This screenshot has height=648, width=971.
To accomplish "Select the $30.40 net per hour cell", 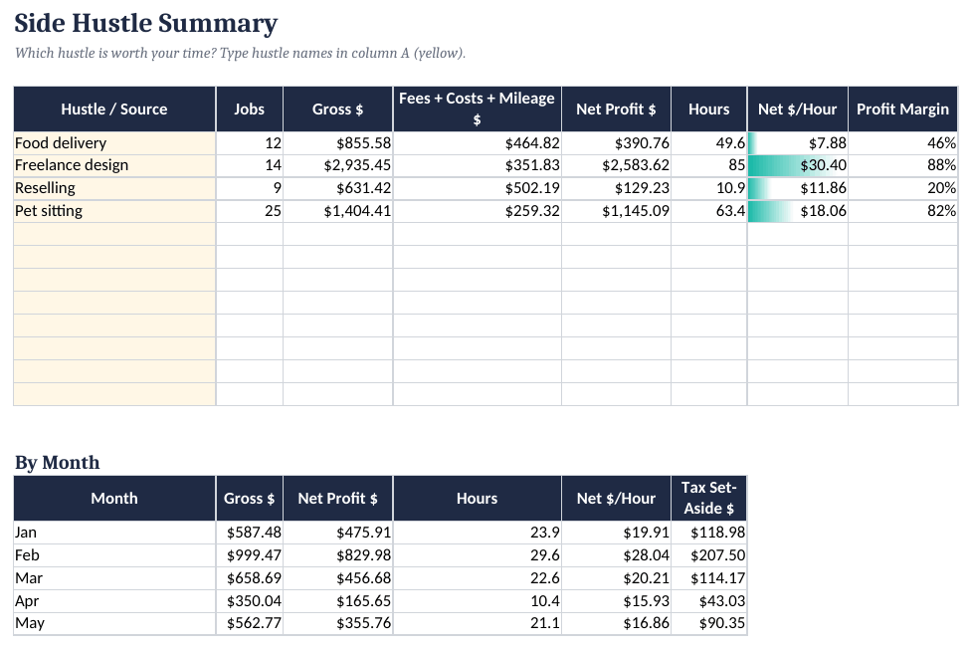I will pos(798,165).
